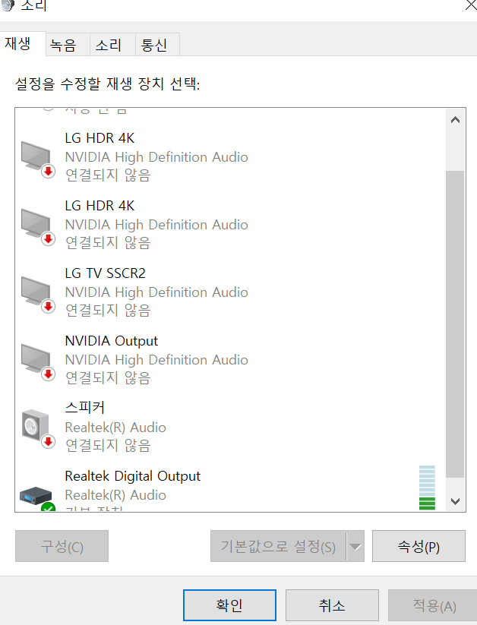Select the first LG HDR 4K monitor icon

[38, 159]
